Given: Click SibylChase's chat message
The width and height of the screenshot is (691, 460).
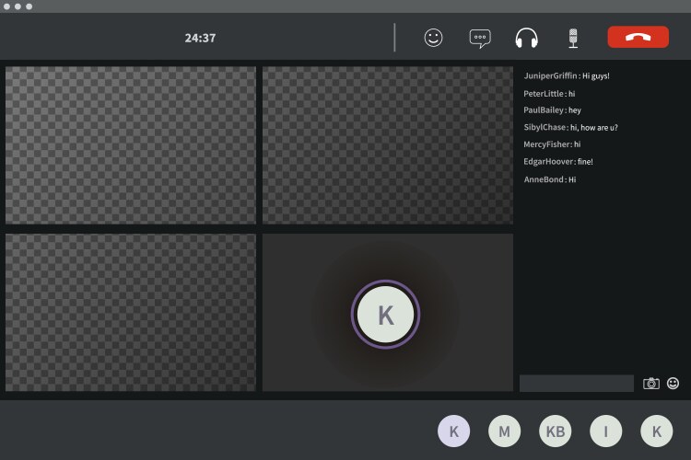Looking at the screenshot, I should pyautogui.click(x=594, y=128).
